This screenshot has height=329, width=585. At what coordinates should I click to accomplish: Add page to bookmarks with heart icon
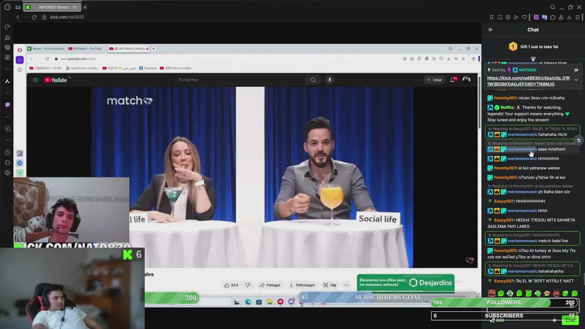pos(524,17)
